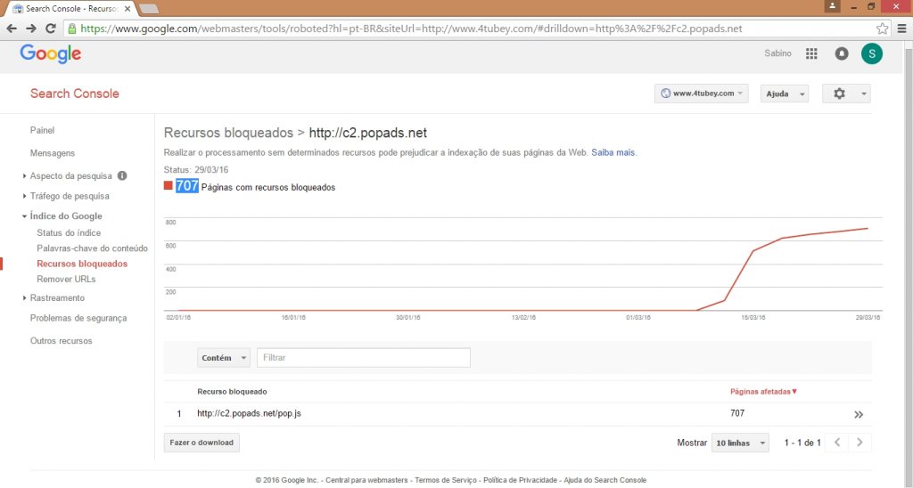Click the Filtrar input field

[364, 358]
